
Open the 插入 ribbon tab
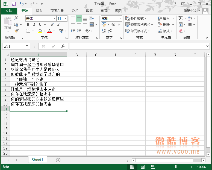39,11
